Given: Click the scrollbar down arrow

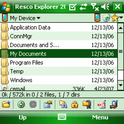Looking at the screenshot, I should 121,85.
